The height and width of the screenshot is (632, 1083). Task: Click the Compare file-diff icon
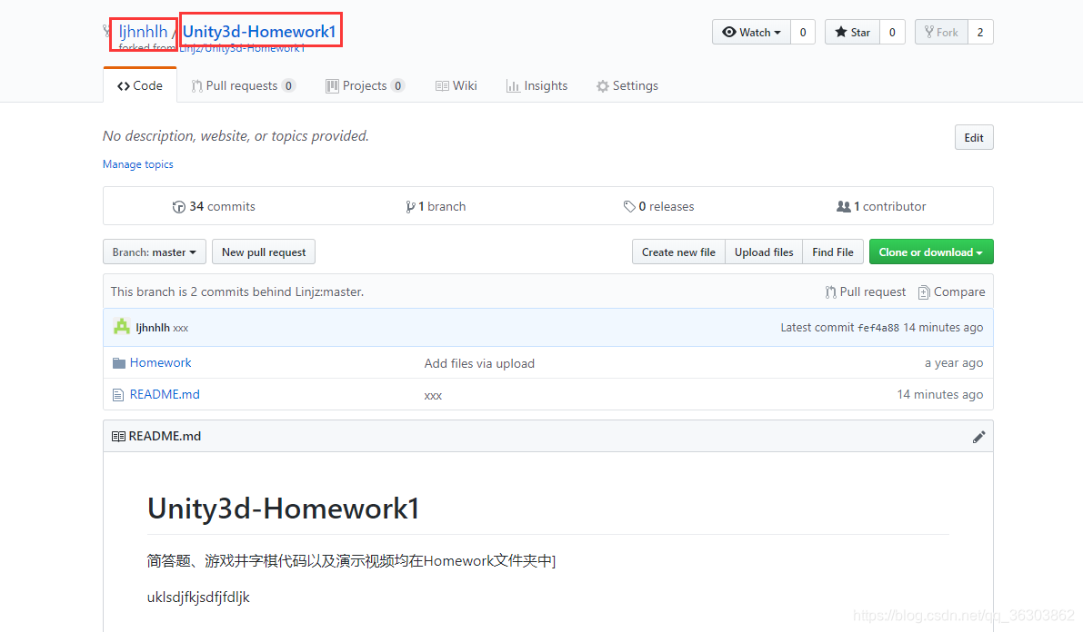point(924,292)
